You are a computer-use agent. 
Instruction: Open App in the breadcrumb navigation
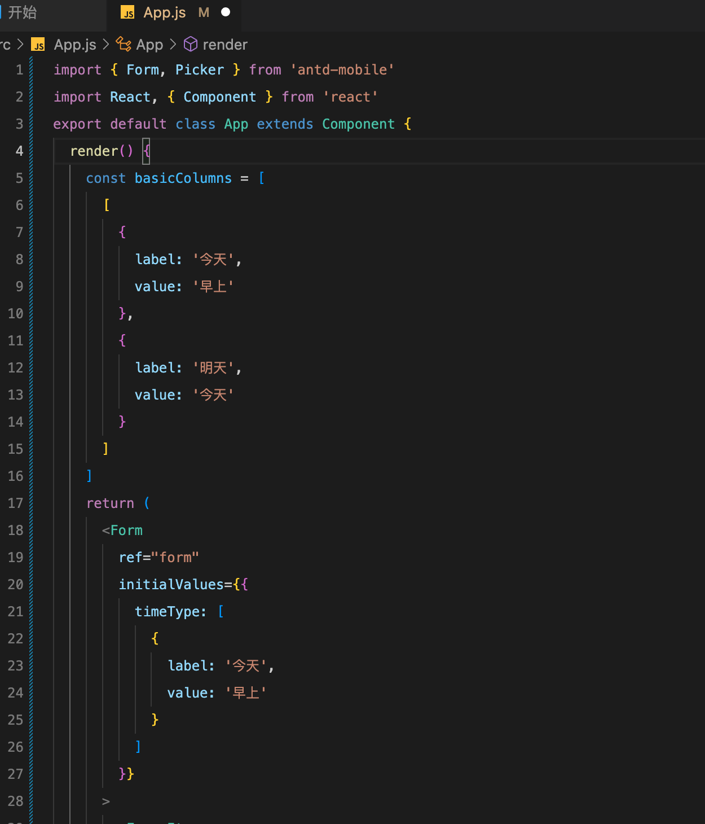(149, 45)
